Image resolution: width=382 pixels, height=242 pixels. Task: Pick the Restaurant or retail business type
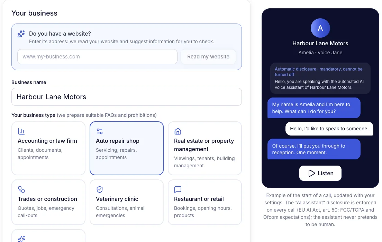tap(204, 202)
